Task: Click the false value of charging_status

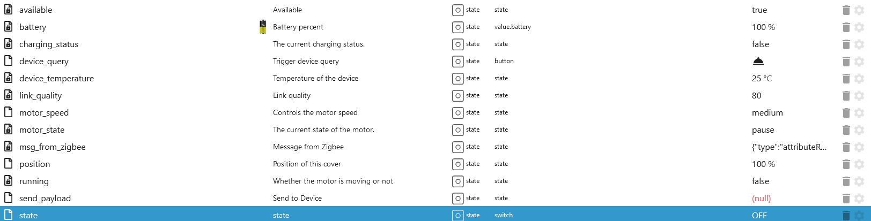Action: pyautogui.click(x=760, y=44)
